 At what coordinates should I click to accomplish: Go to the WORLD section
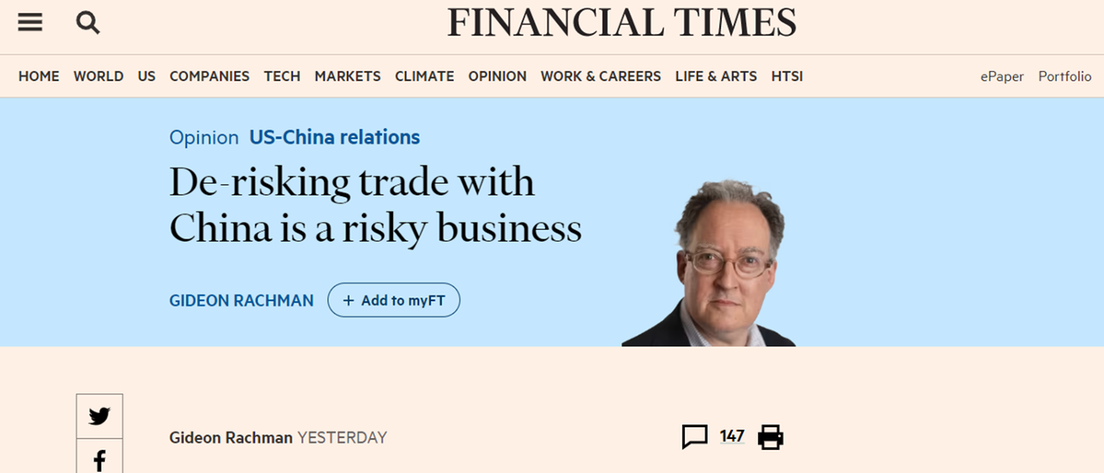point(99,76)
